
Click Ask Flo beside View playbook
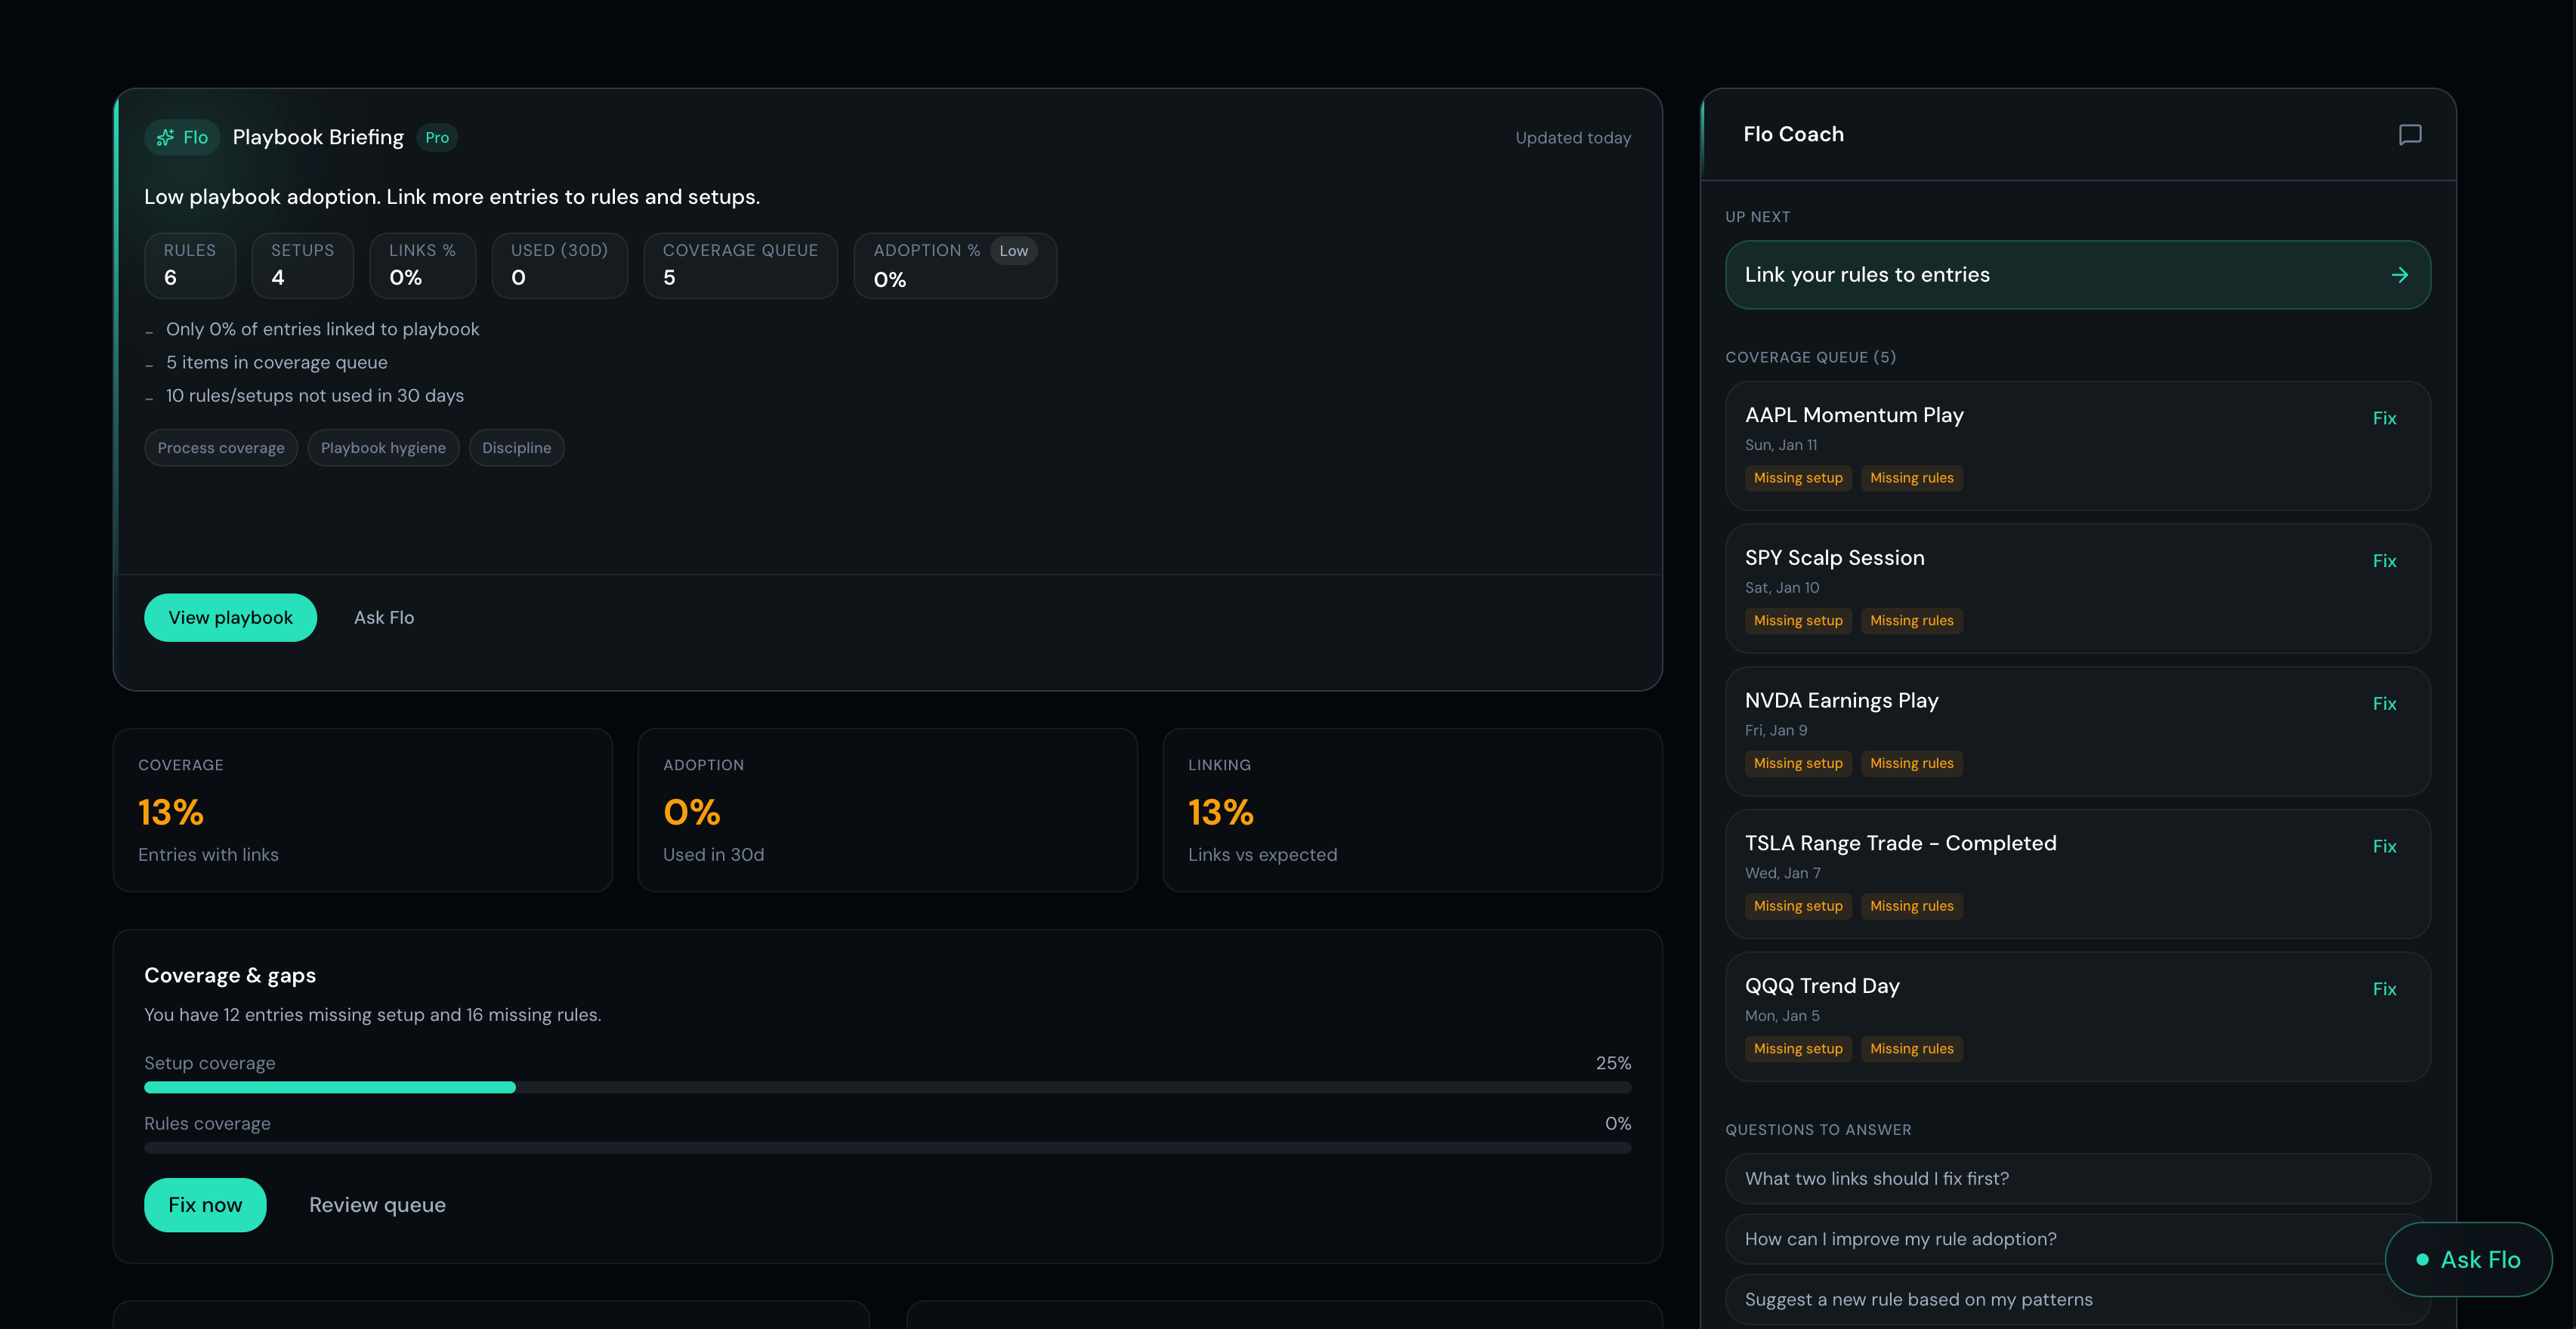[x=383, y=618]
